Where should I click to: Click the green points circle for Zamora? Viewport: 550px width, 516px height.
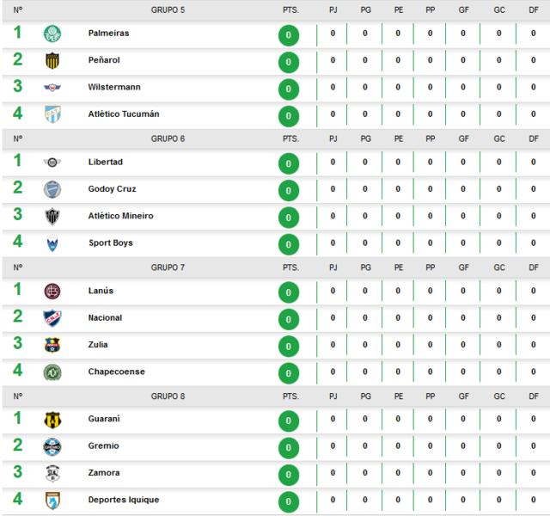[289, 475]
